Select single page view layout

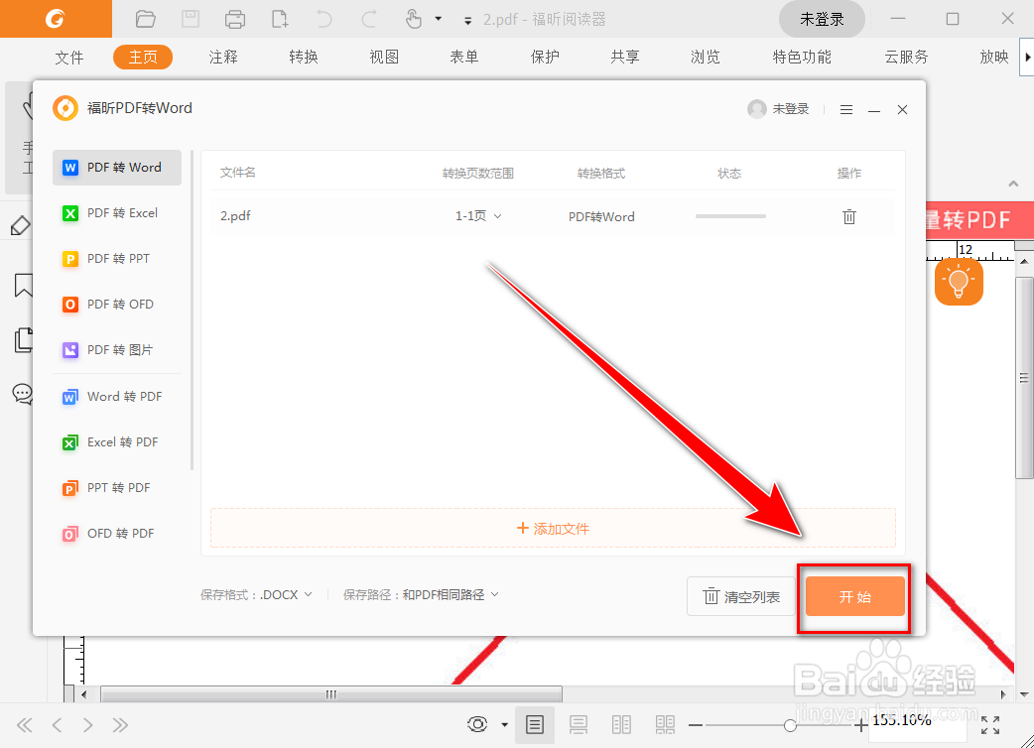(x=535, y=725)
